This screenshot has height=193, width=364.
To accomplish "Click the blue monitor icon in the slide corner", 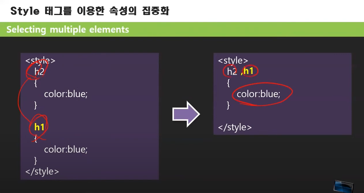I will coord(344,186).
